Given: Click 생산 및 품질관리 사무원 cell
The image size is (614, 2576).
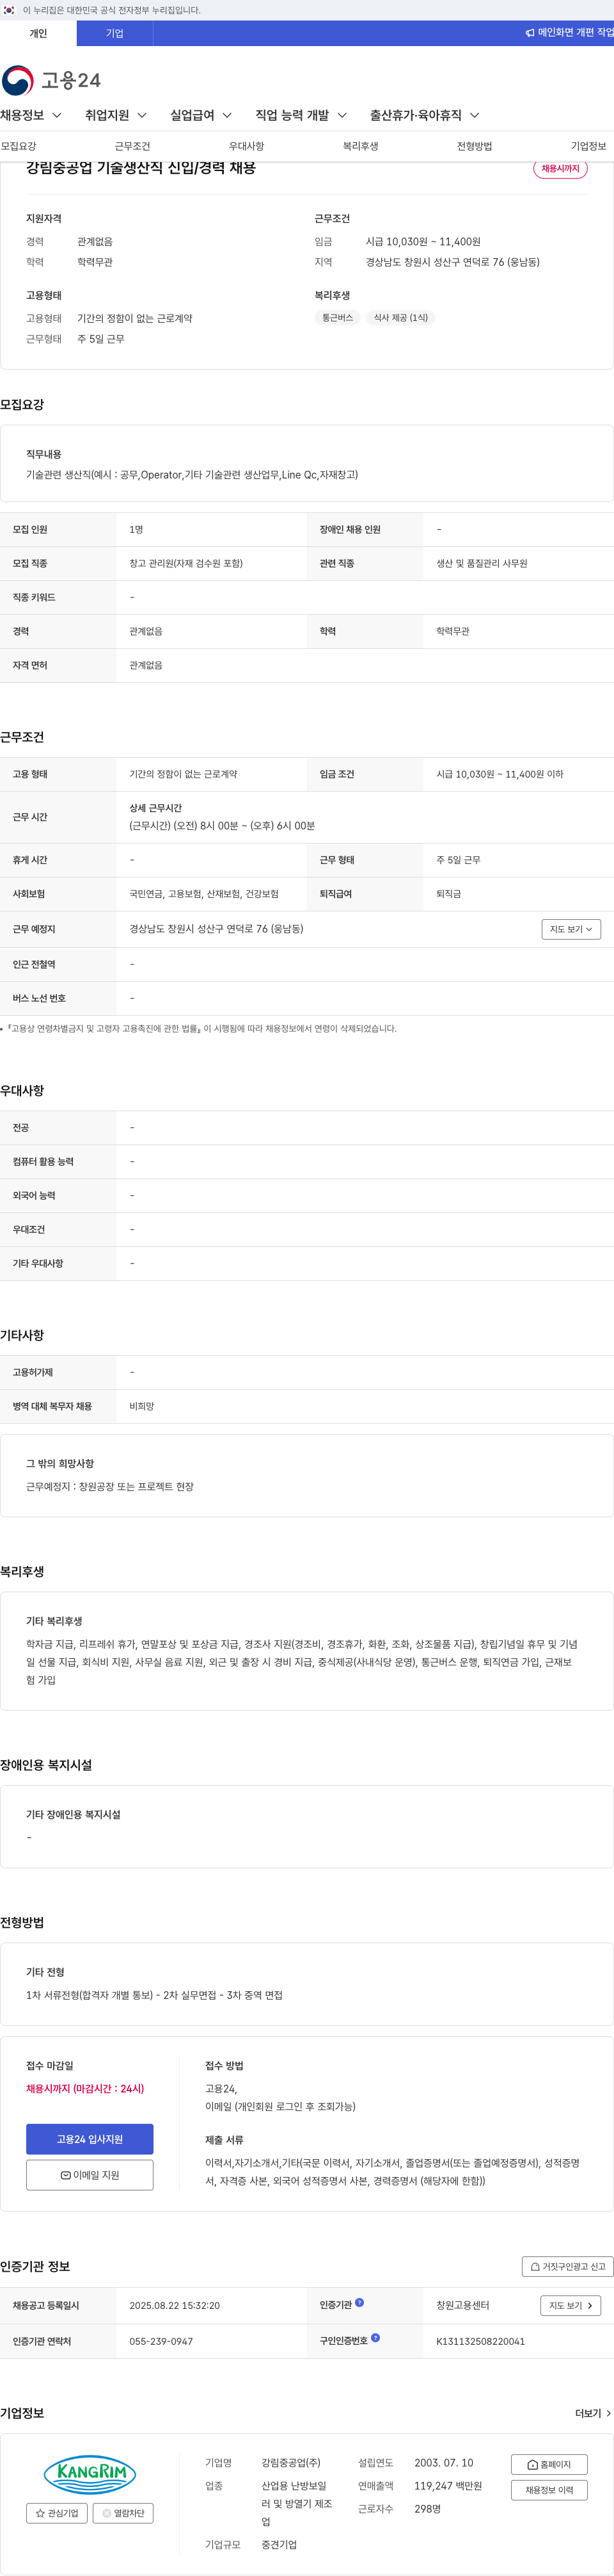Looking at the screenshot, I should (481, 563).
